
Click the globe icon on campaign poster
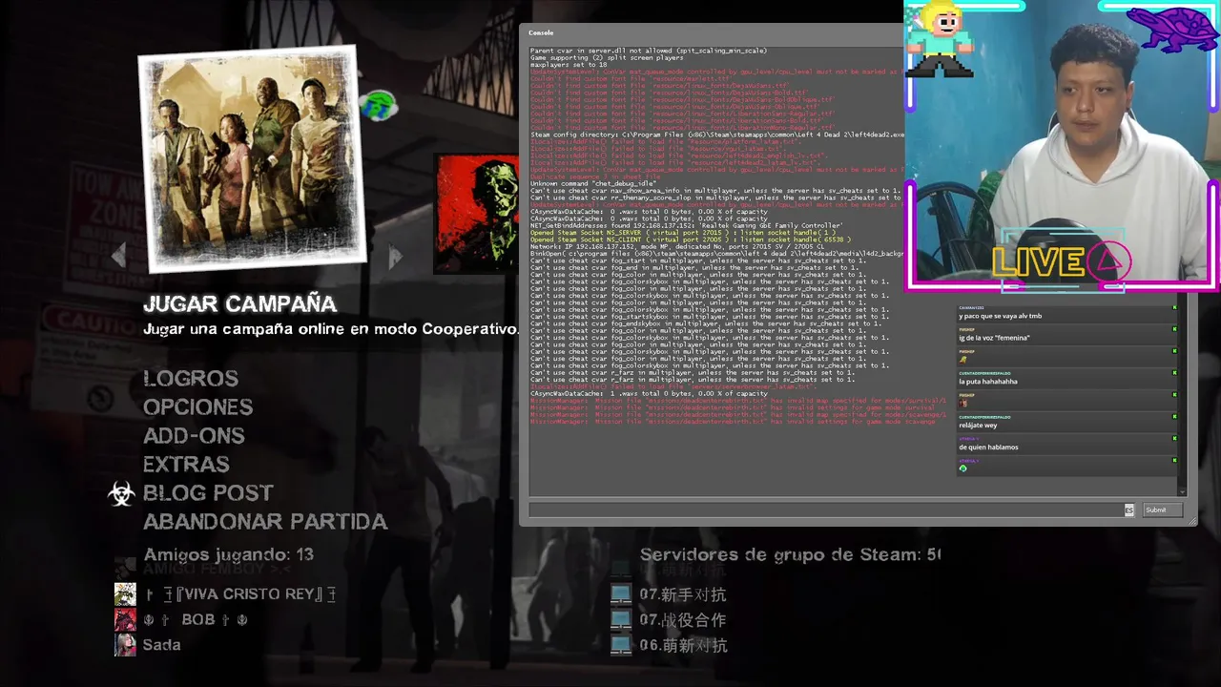(x=379, y=104)
